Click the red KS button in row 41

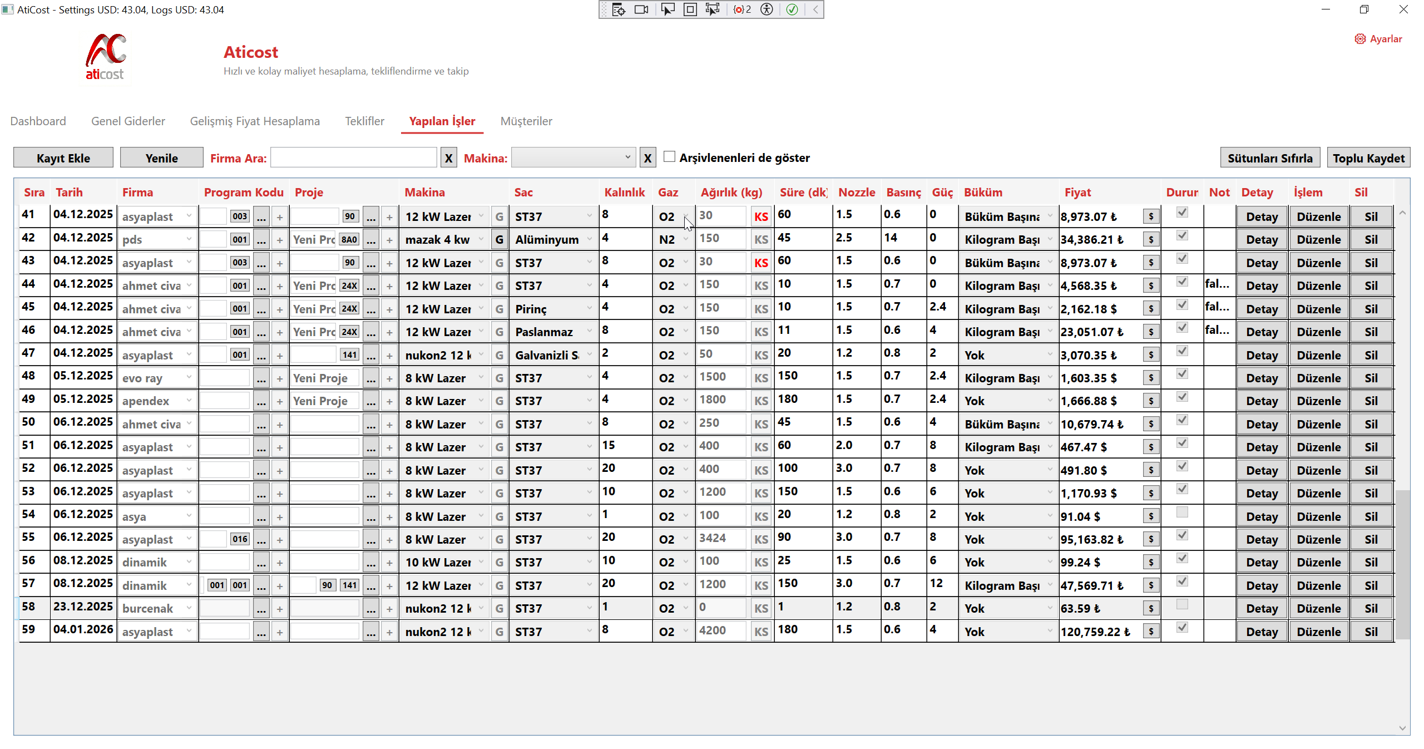tap(761, 216)
